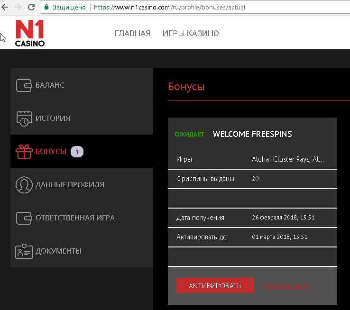This screenshot has width=350, height=310.
Task: Open the Игры казино menu item
Action: coord(191,33)
